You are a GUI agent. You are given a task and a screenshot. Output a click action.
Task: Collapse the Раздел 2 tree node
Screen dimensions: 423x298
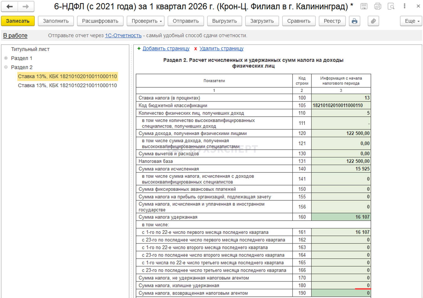6,67
